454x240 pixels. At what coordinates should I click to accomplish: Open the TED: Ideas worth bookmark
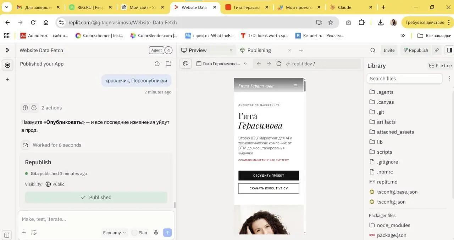pos(264,35)
